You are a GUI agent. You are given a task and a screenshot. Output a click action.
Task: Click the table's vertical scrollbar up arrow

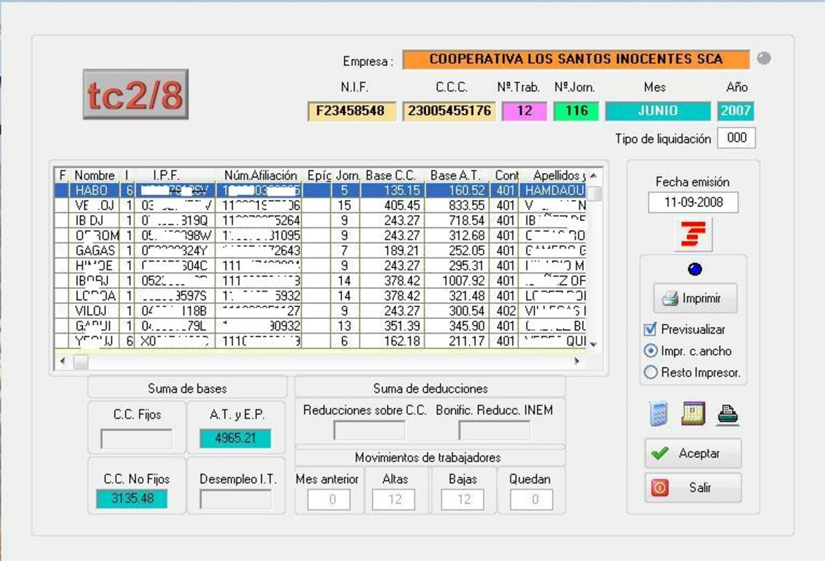(x=594, y=175)
